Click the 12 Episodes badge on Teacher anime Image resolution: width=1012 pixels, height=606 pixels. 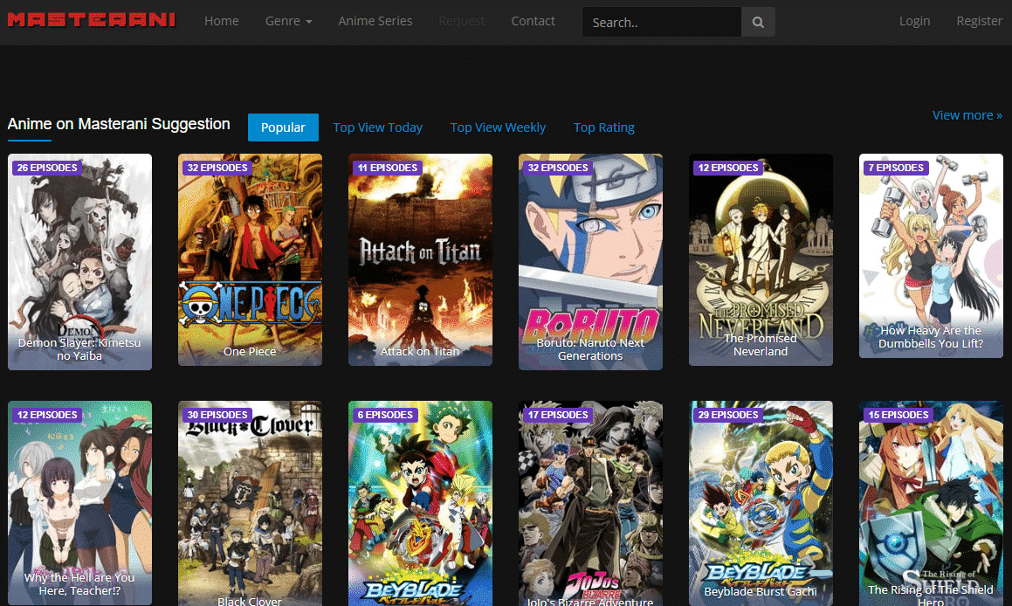tap(47, 415)
